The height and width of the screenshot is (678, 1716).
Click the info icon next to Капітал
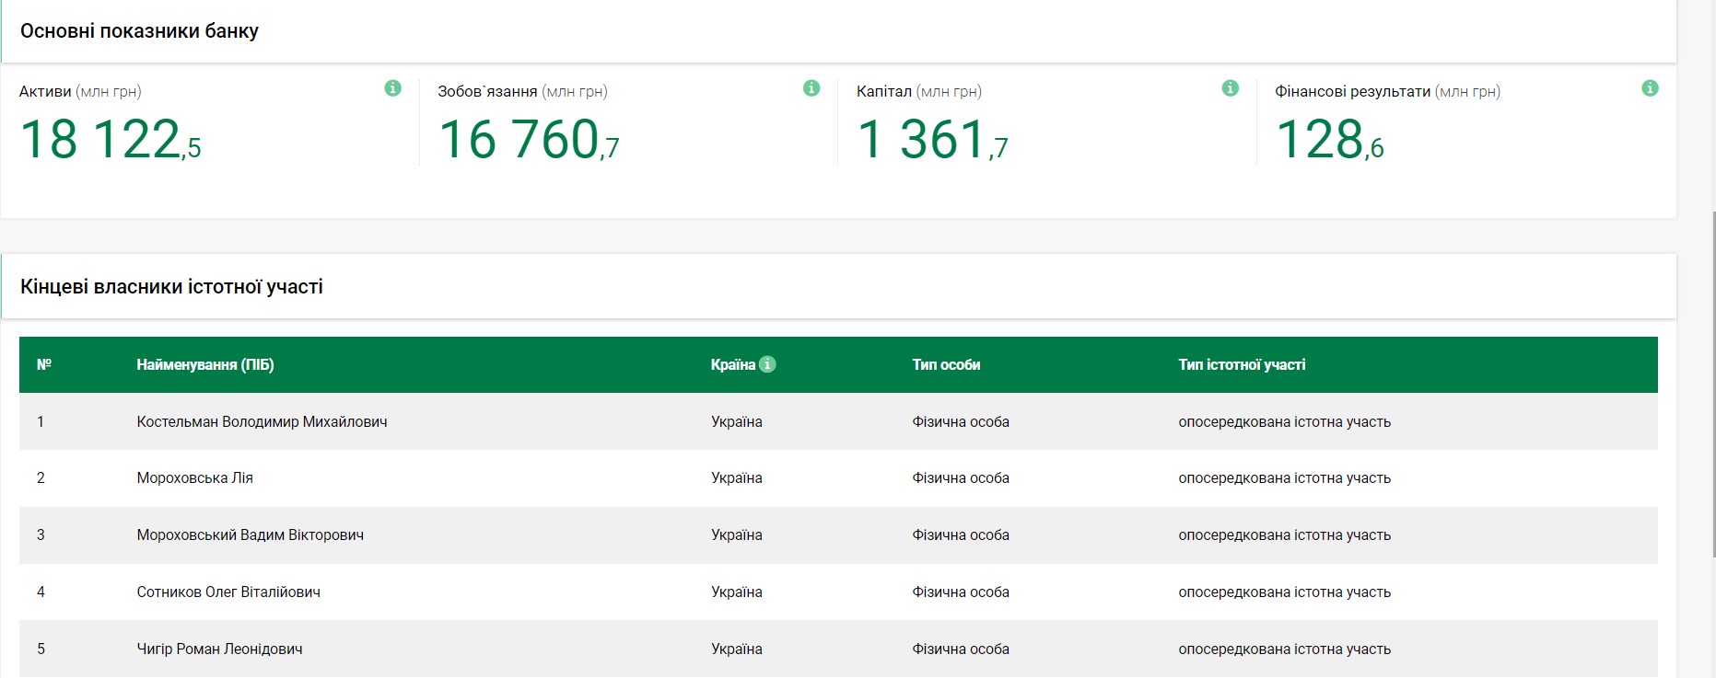(x=1230, y=88)
